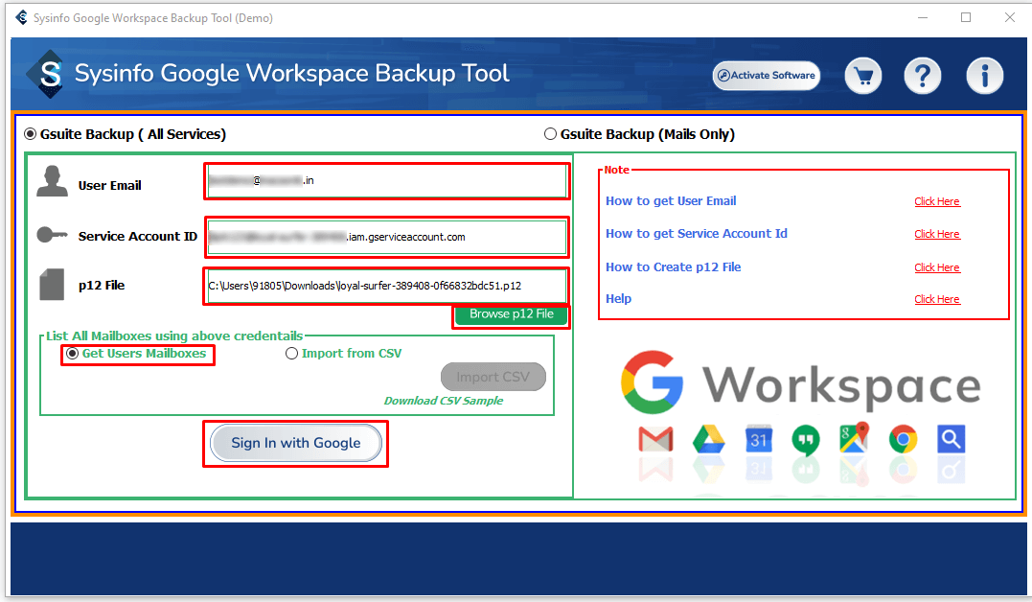
Task: Click the Google Hangouts icon
Action: [x=806, y=441]
